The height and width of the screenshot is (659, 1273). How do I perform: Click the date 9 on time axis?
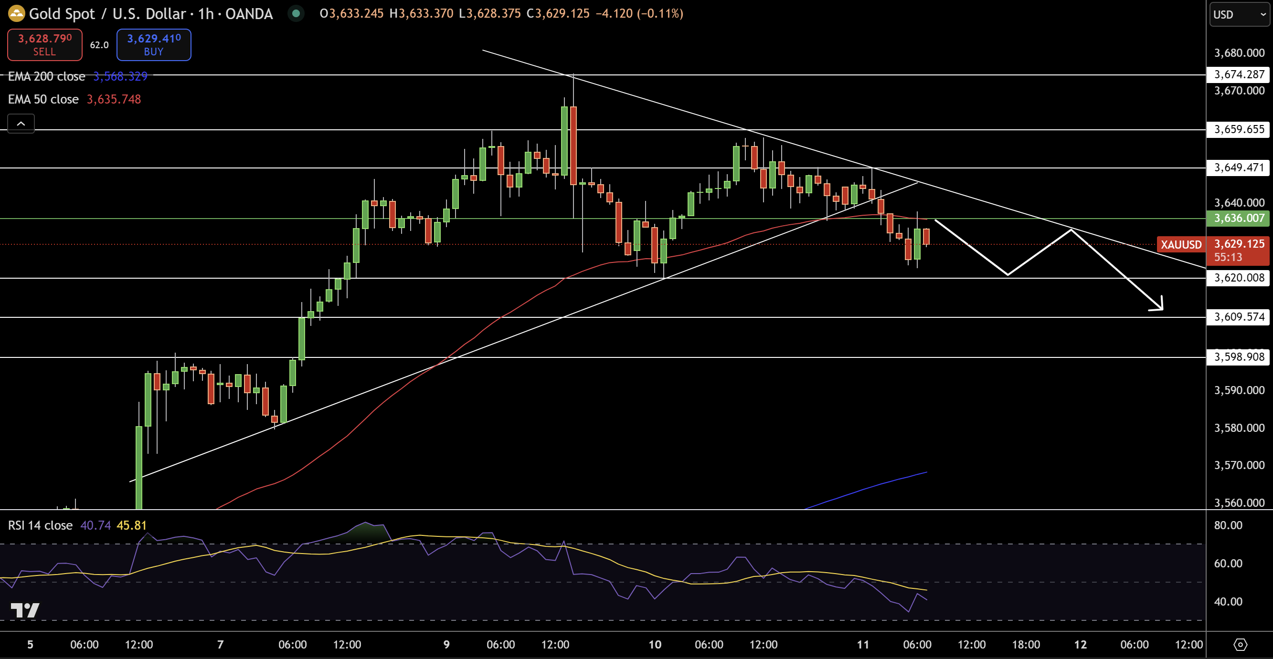446,645
